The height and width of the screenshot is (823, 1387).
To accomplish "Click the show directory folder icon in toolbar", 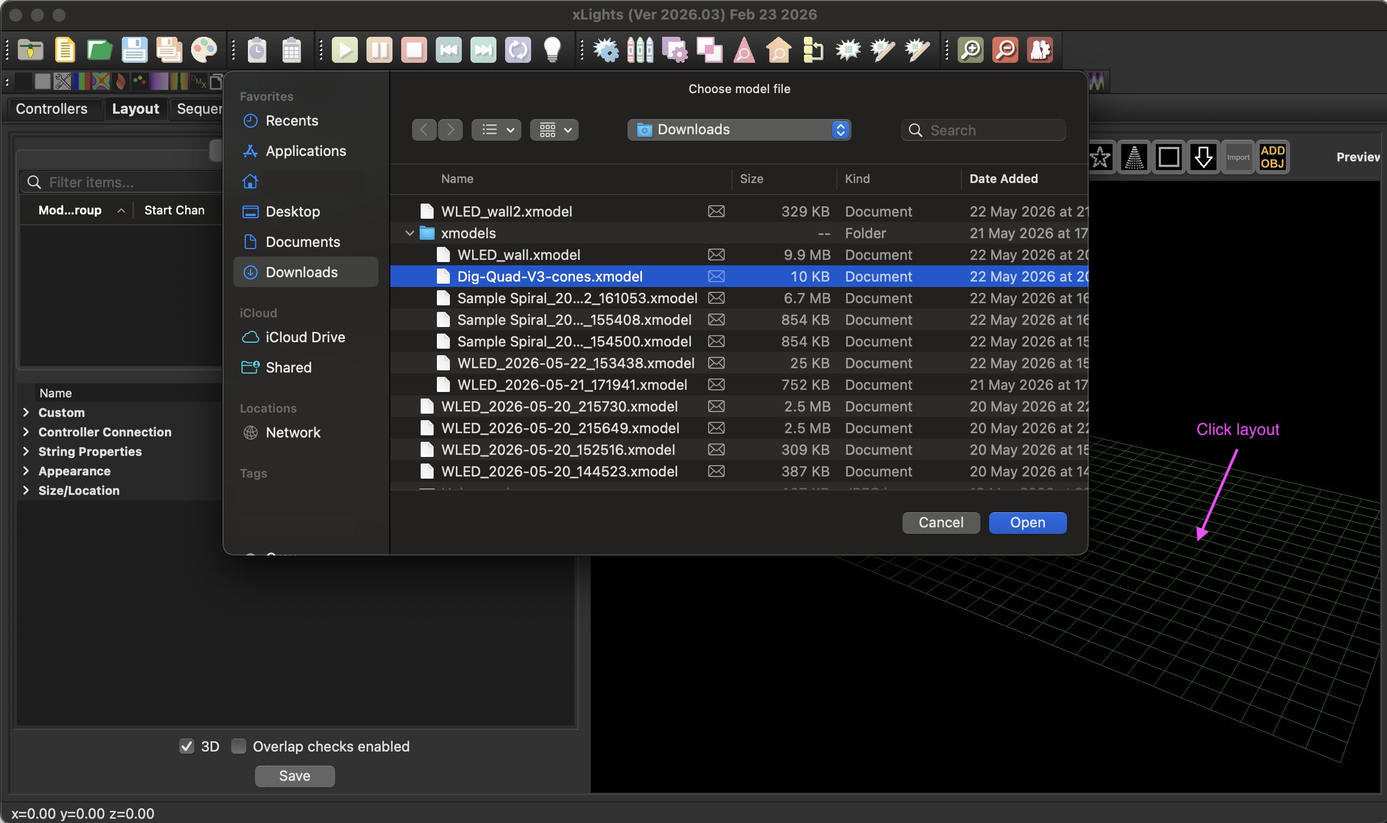I will [x=30, y=50].
